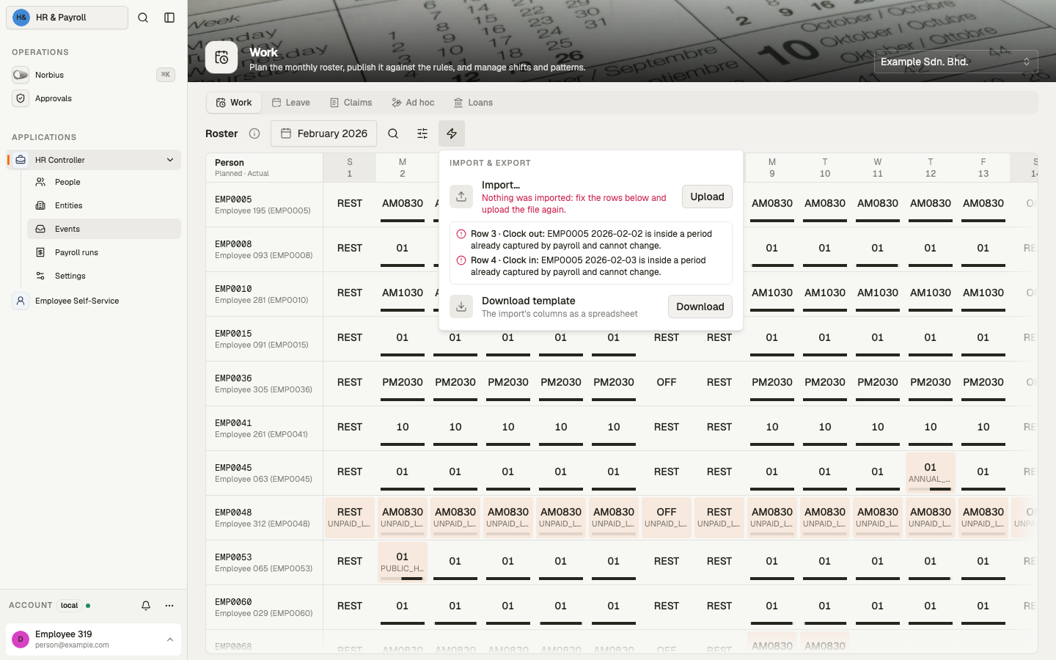Click the download template arrow icon
This screenshot has width=1056, height=660.
point(461,307)
